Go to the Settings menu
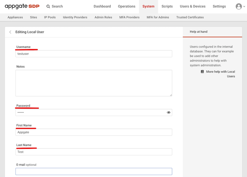This screenshot has width=247, height=177. (x=219, y=7)
